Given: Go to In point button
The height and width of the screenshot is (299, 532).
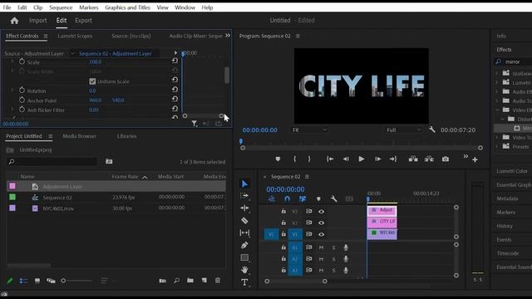Looking at the screenshot, I should [x=330, y=159].
